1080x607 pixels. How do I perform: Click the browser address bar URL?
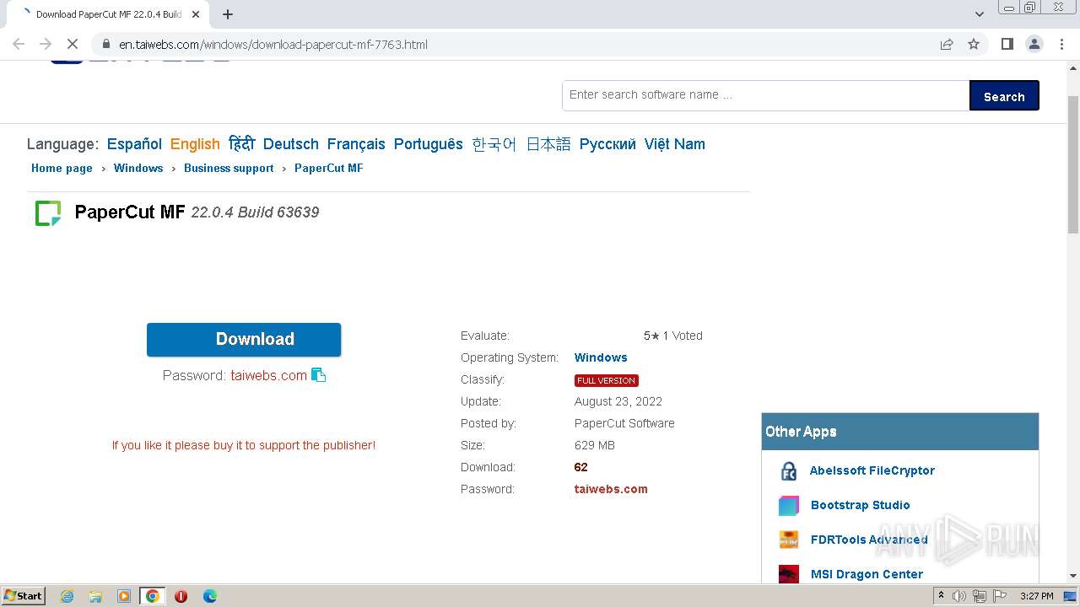(x=273, y=45)
